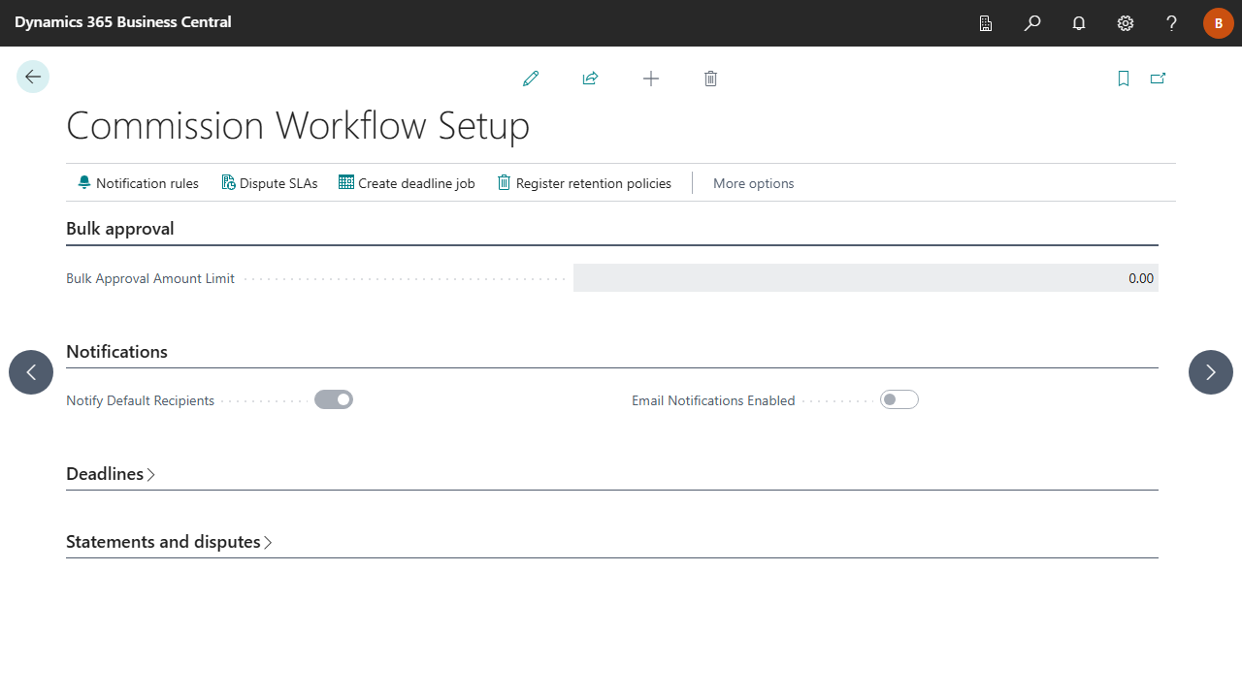Image resolution: width=1242 pixels, height=698 pixels.
Task: Go to previous record arrow
Action: click(31, 372)
